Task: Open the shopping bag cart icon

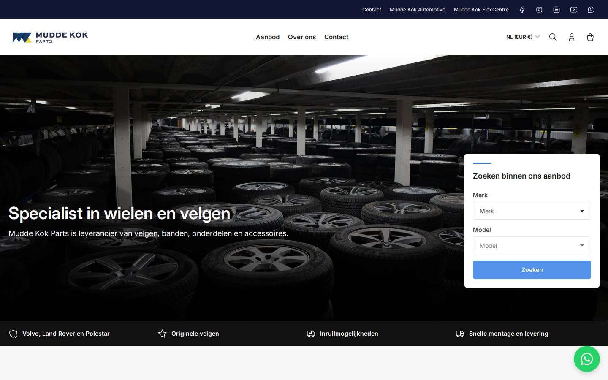Action: tap(590, 37)
